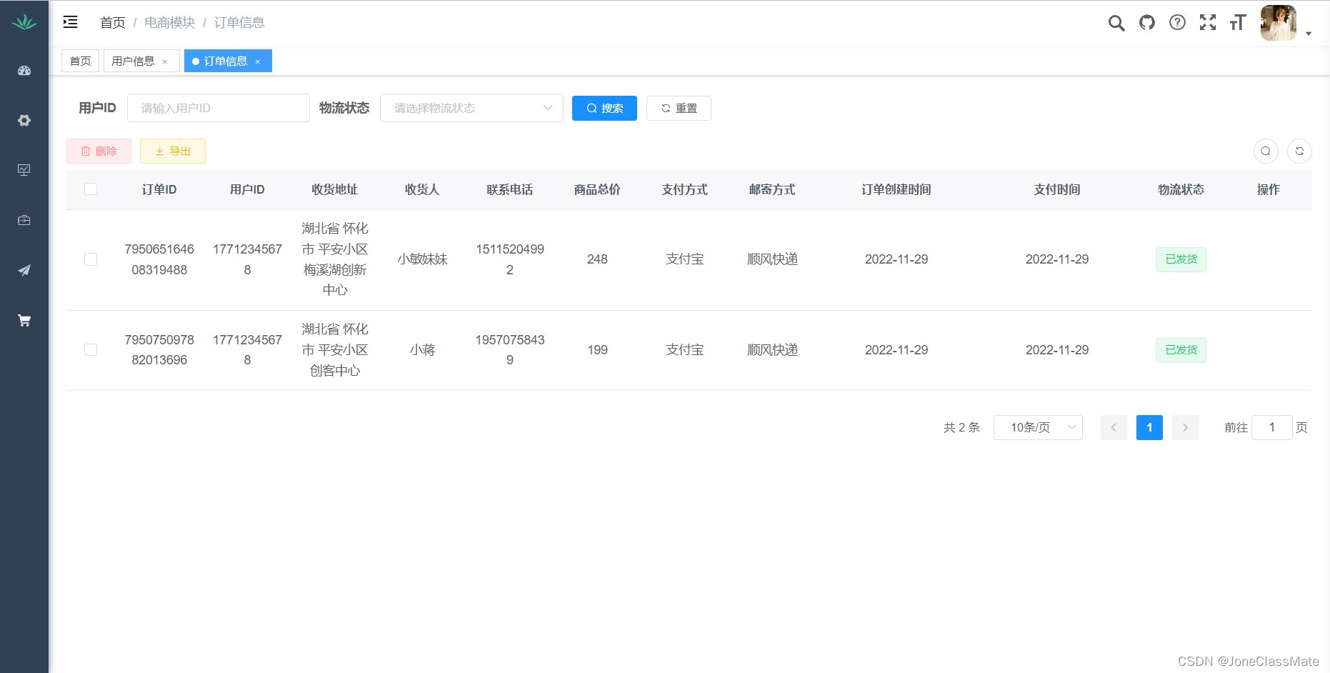1330x673 pixels.
Task: Open the 物流状态 dropdown
Action: [471, 108]
